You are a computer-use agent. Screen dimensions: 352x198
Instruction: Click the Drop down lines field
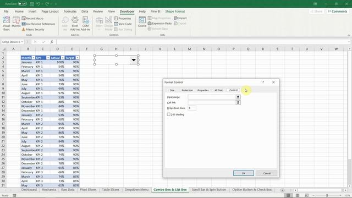(192, 108)
